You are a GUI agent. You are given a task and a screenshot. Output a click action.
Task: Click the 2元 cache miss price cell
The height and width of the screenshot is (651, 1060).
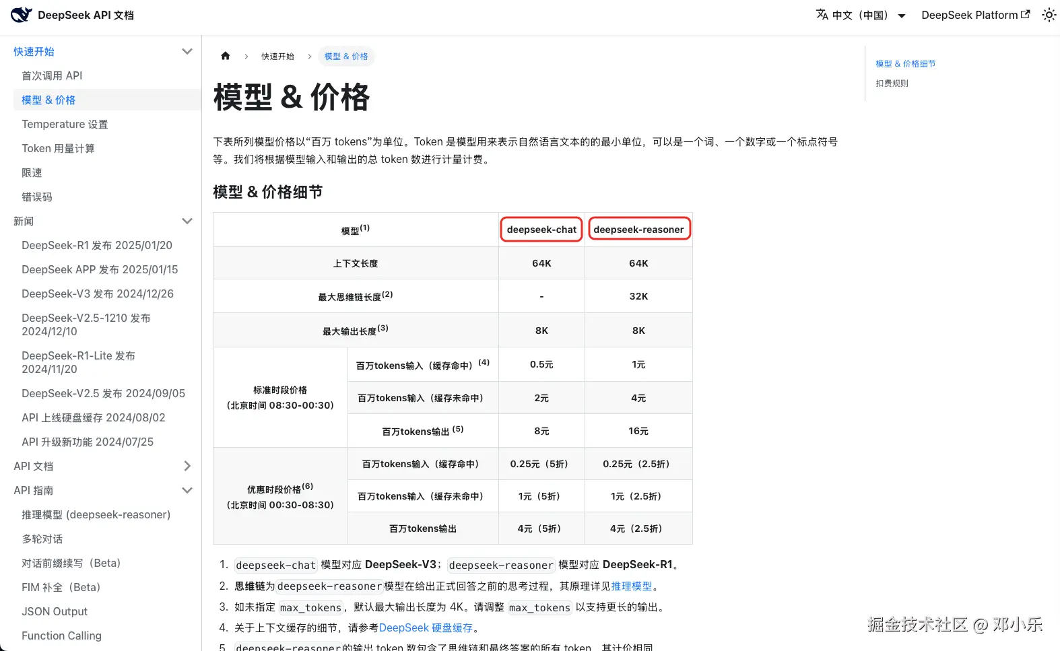(x=541, y=398)
